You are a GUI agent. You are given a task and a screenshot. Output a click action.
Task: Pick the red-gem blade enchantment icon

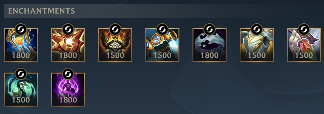point(304,45)
